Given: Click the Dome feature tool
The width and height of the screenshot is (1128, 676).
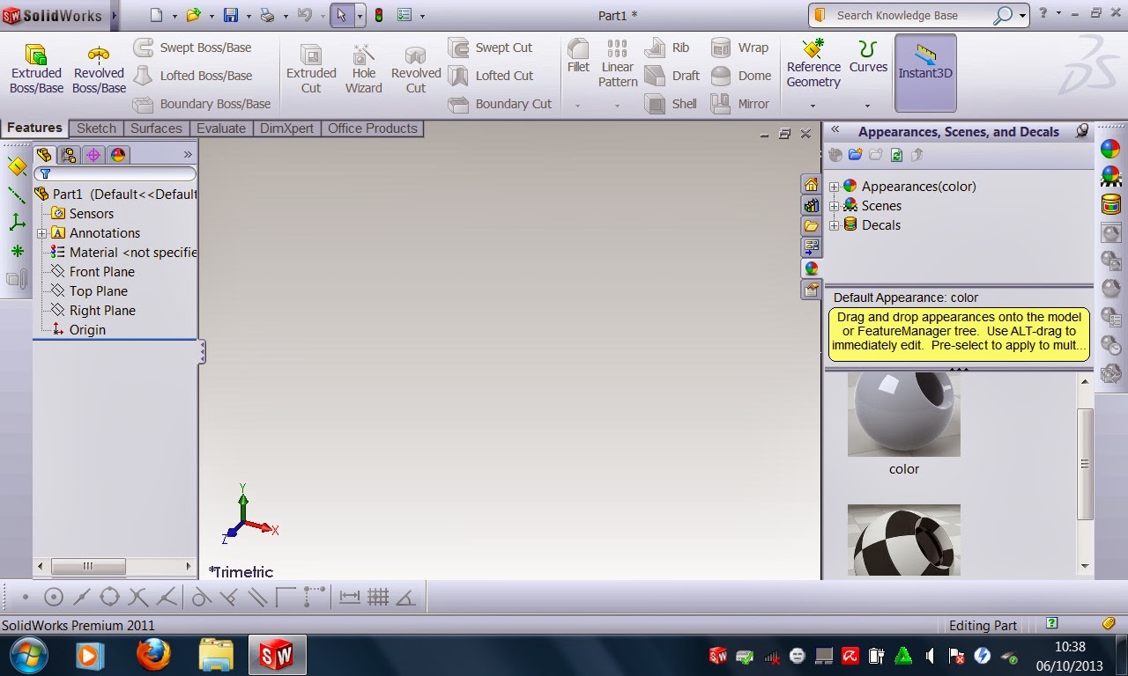Looking at the screenshot, I should click(740, 76).
